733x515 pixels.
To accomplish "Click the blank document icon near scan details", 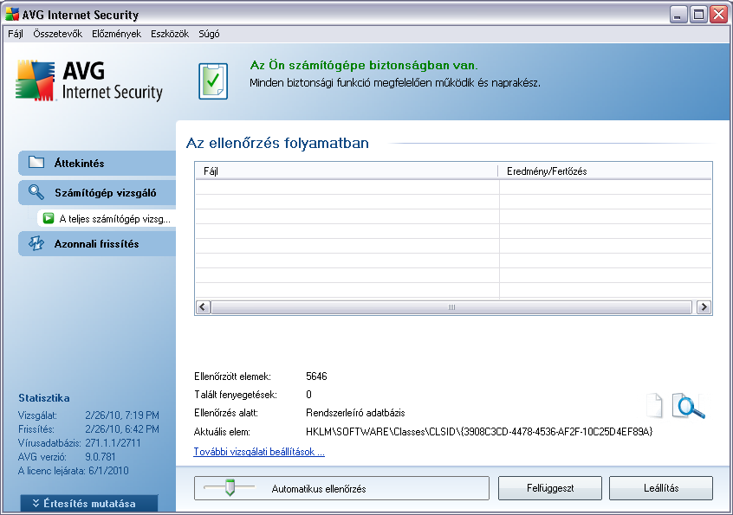I will [x=654, y=405].
